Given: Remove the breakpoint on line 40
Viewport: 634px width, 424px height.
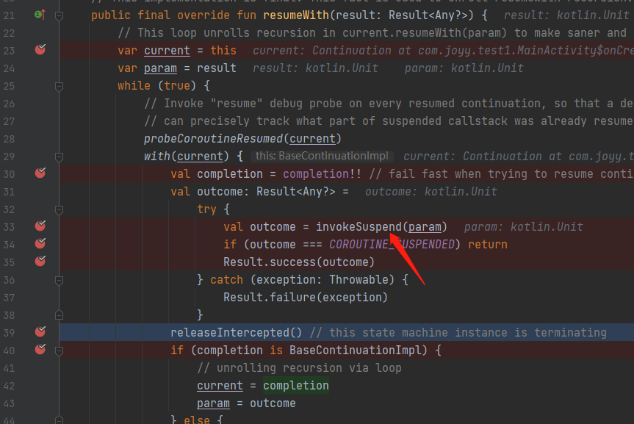Looking at the screenshot, I should pyautogui.click(x=40, y=349).
